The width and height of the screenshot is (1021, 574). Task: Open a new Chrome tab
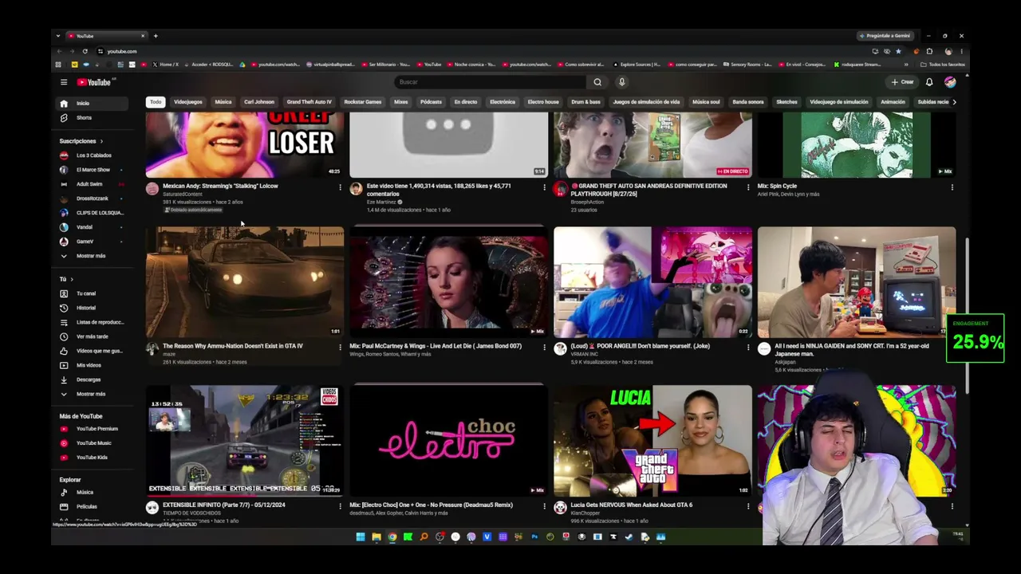[x=156, y=36]
